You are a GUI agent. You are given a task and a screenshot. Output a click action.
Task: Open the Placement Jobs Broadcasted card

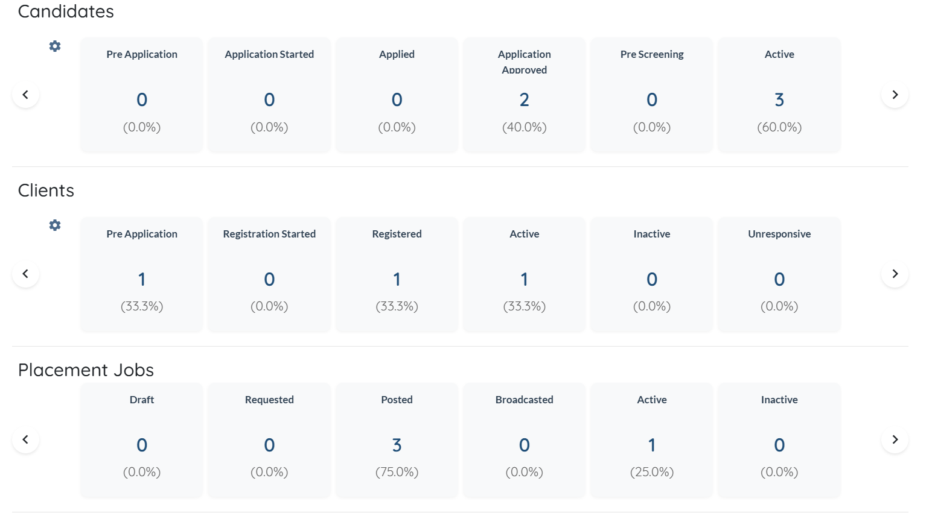[x=524, y=440]
